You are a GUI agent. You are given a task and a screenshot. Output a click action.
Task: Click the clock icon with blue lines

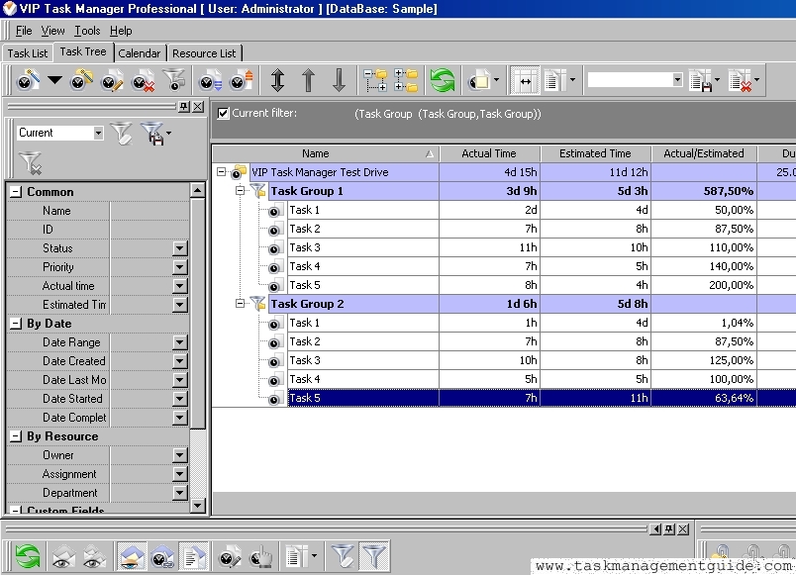tap(210, 80)
